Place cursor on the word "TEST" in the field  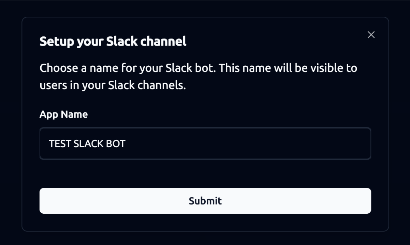[x=60, y=144]
